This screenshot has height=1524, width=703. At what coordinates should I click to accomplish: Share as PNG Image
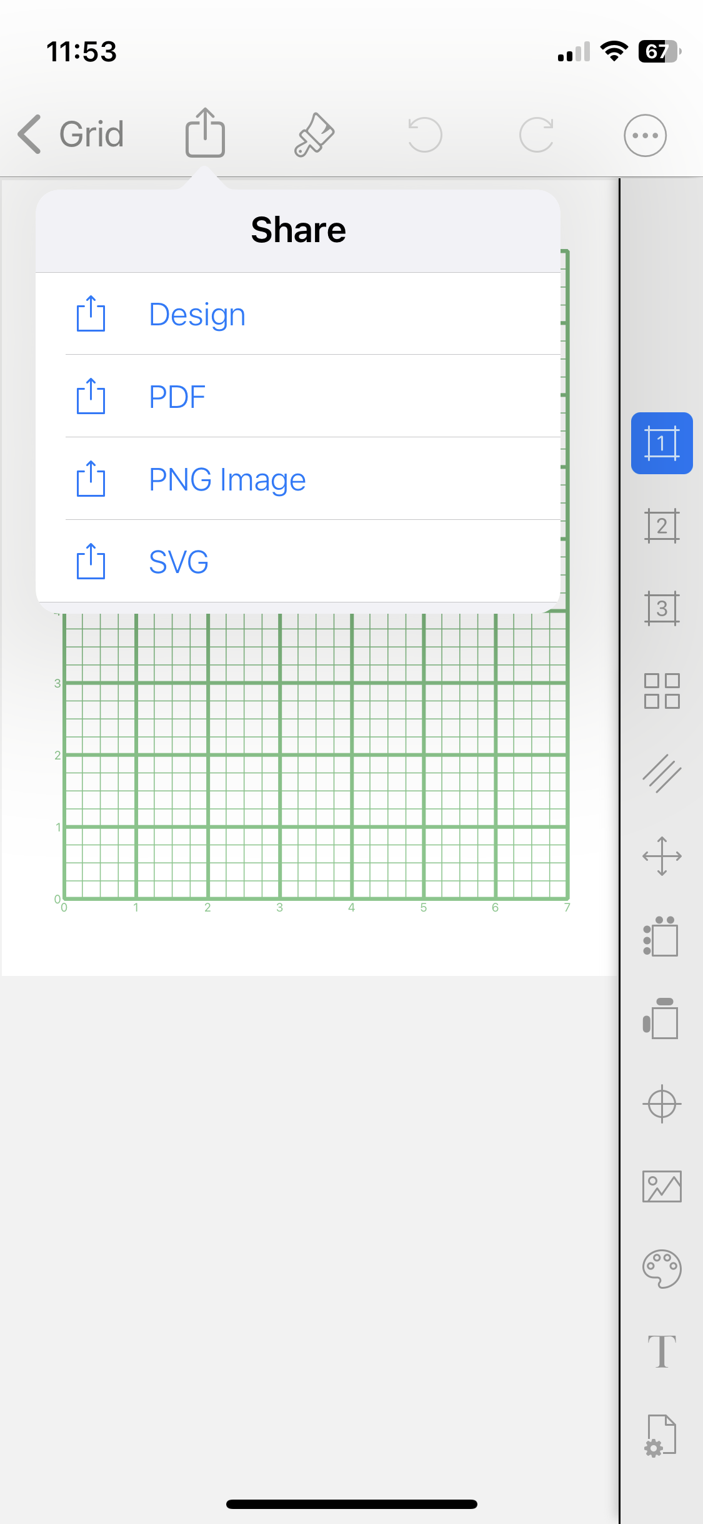[227, 479]
